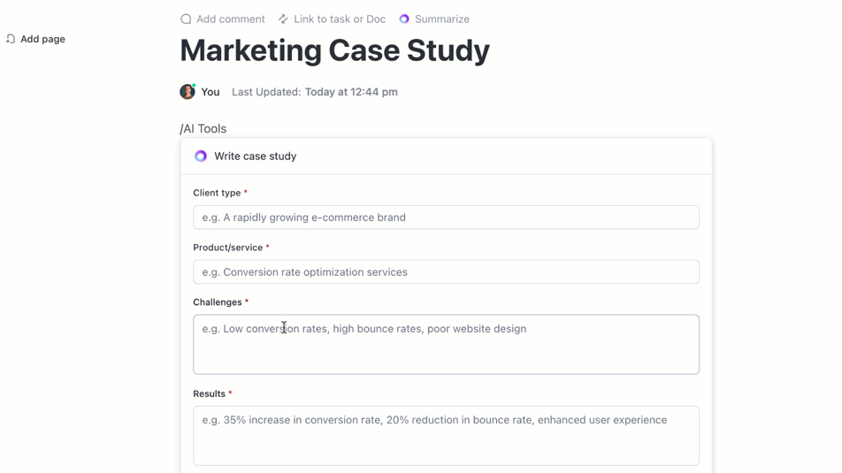Viewport: 842px width, 473px height.
Task: Click into the Challenges text area
Action: 446,345
